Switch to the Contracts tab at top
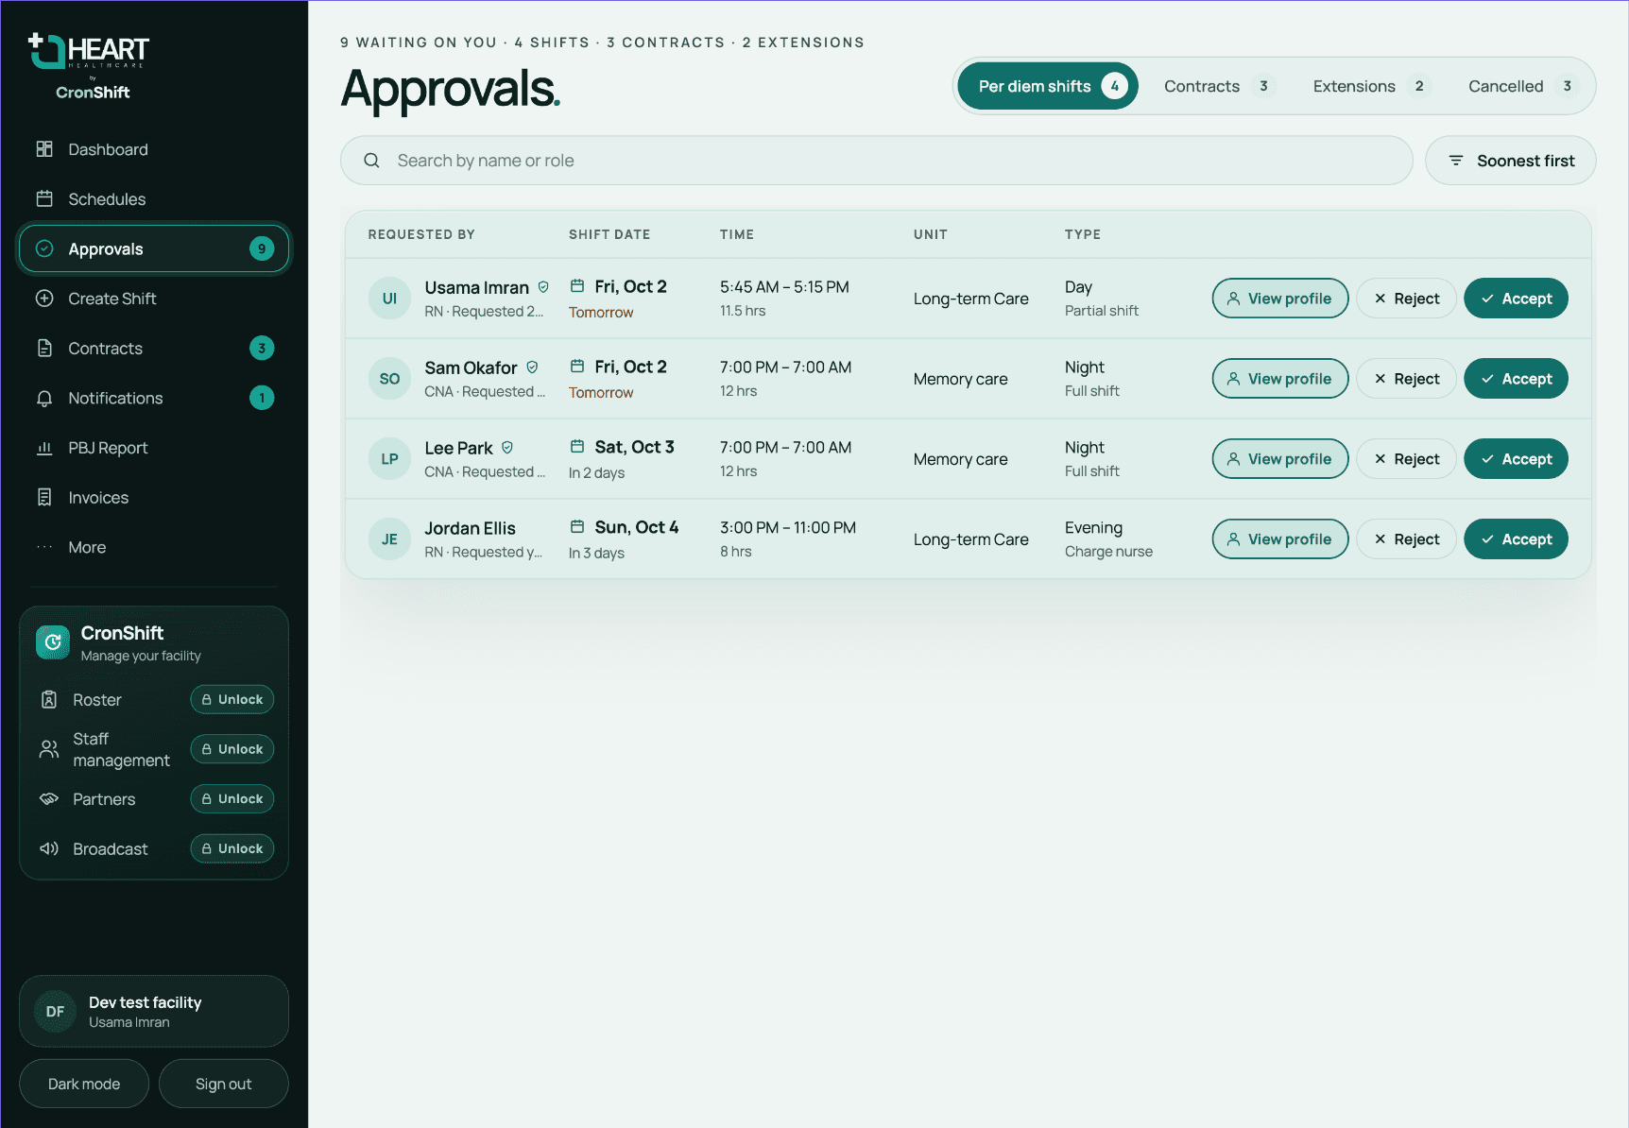Image resolution: width=1629 pixels, height=1128 pixels. click(x=1219, y=86)
